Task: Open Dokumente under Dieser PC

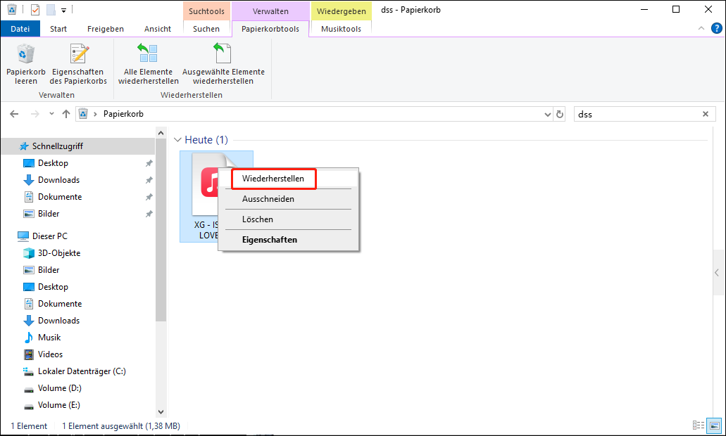Action: (60, 304)
